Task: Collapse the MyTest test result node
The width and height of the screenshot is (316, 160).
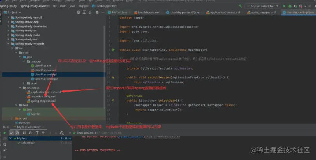Action: [10, 139]
